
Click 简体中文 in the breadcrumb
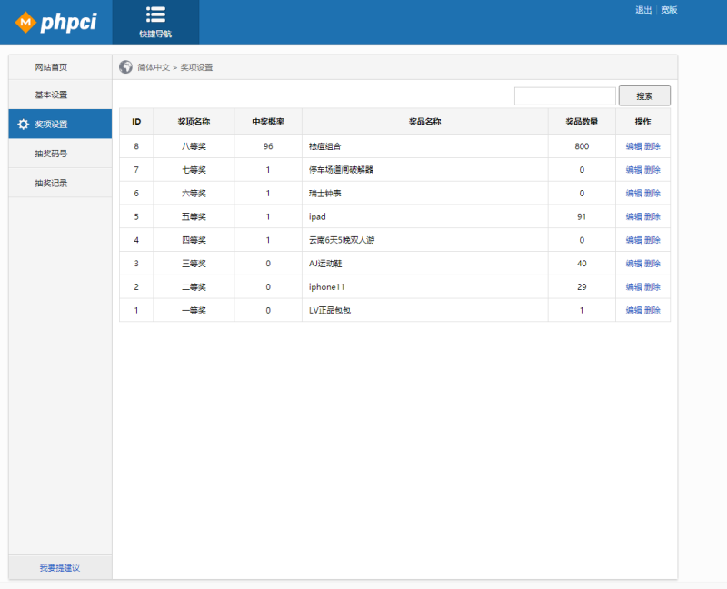154,67
